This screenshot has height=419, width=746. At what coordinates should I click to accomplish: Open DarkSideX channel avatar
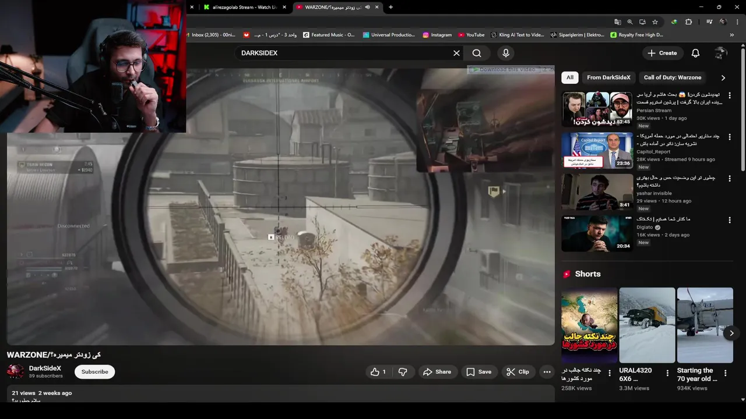pos(16,371)
